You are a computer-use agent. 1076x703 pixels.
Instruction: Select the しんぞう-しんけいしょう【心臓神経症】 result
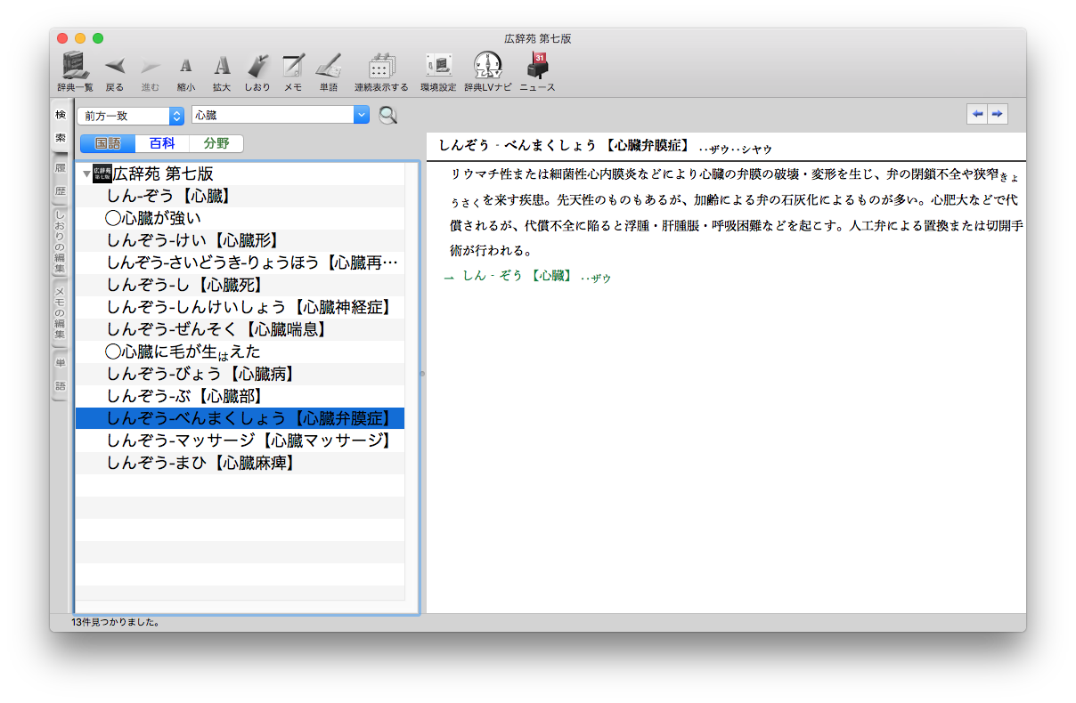pyautogui.click(x=240, y=307)
